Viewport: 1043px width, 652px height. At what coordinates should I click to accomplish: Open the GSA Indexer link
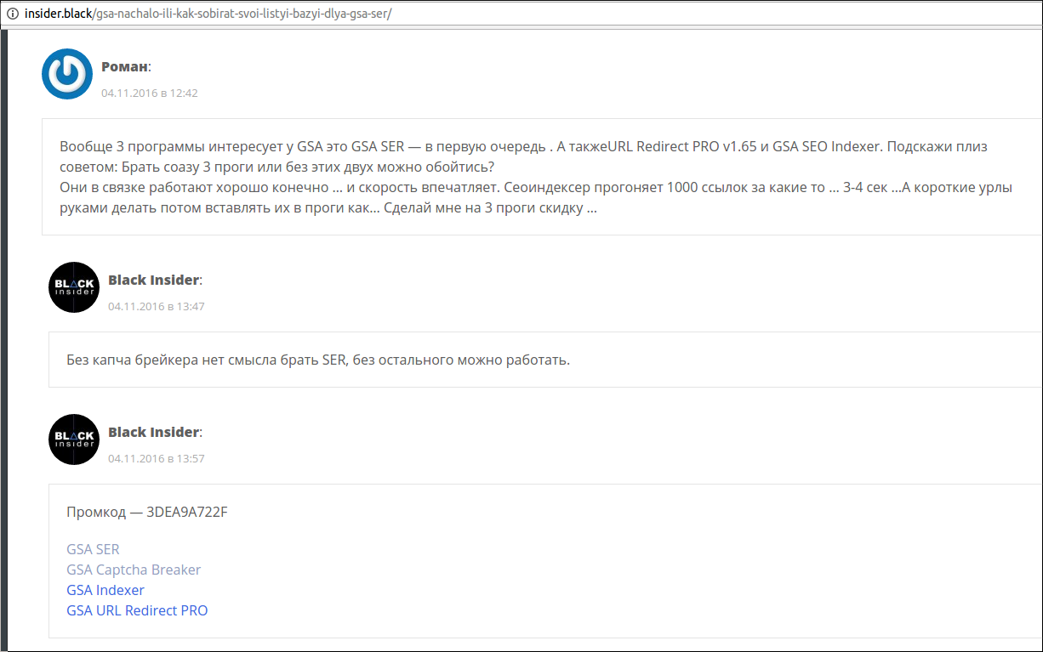coord(105,590)
